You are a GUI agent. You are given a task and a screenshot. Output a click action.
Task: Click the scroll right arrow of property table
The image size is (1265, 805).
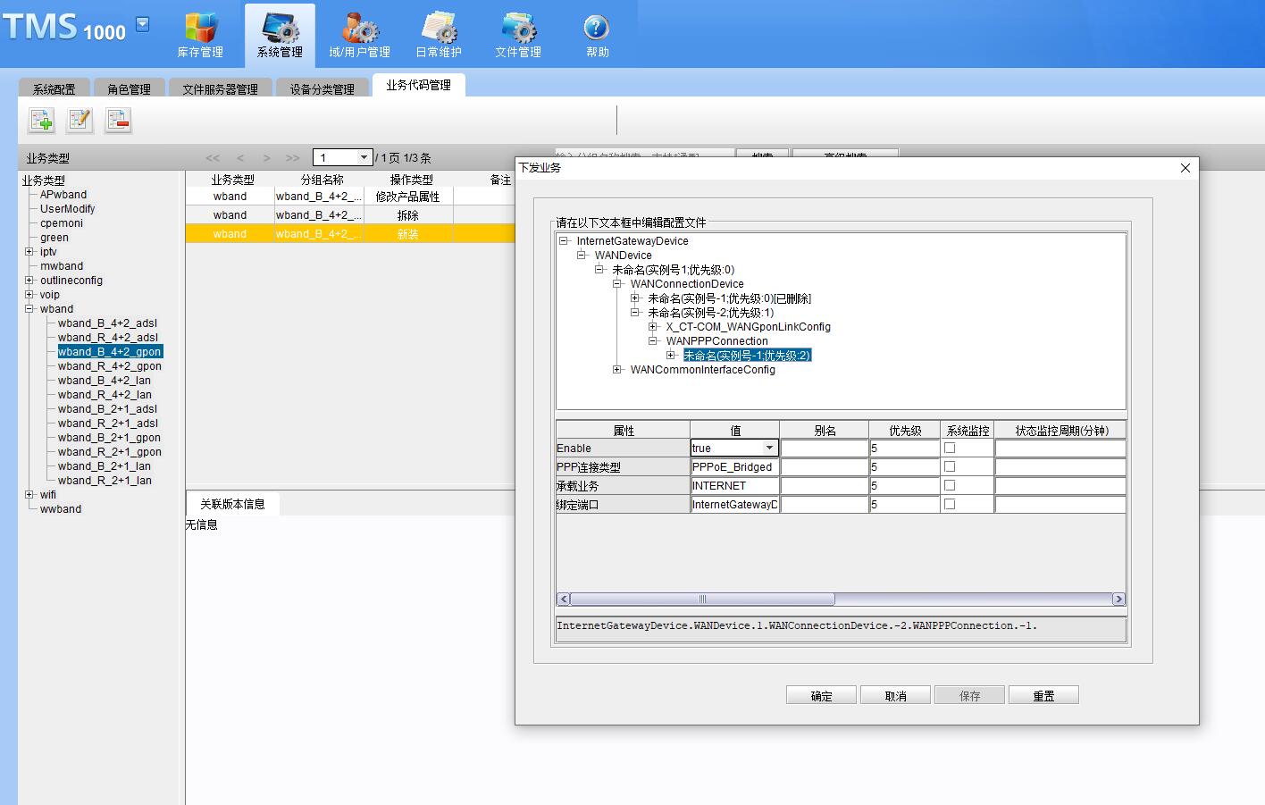coord(1118,599)
